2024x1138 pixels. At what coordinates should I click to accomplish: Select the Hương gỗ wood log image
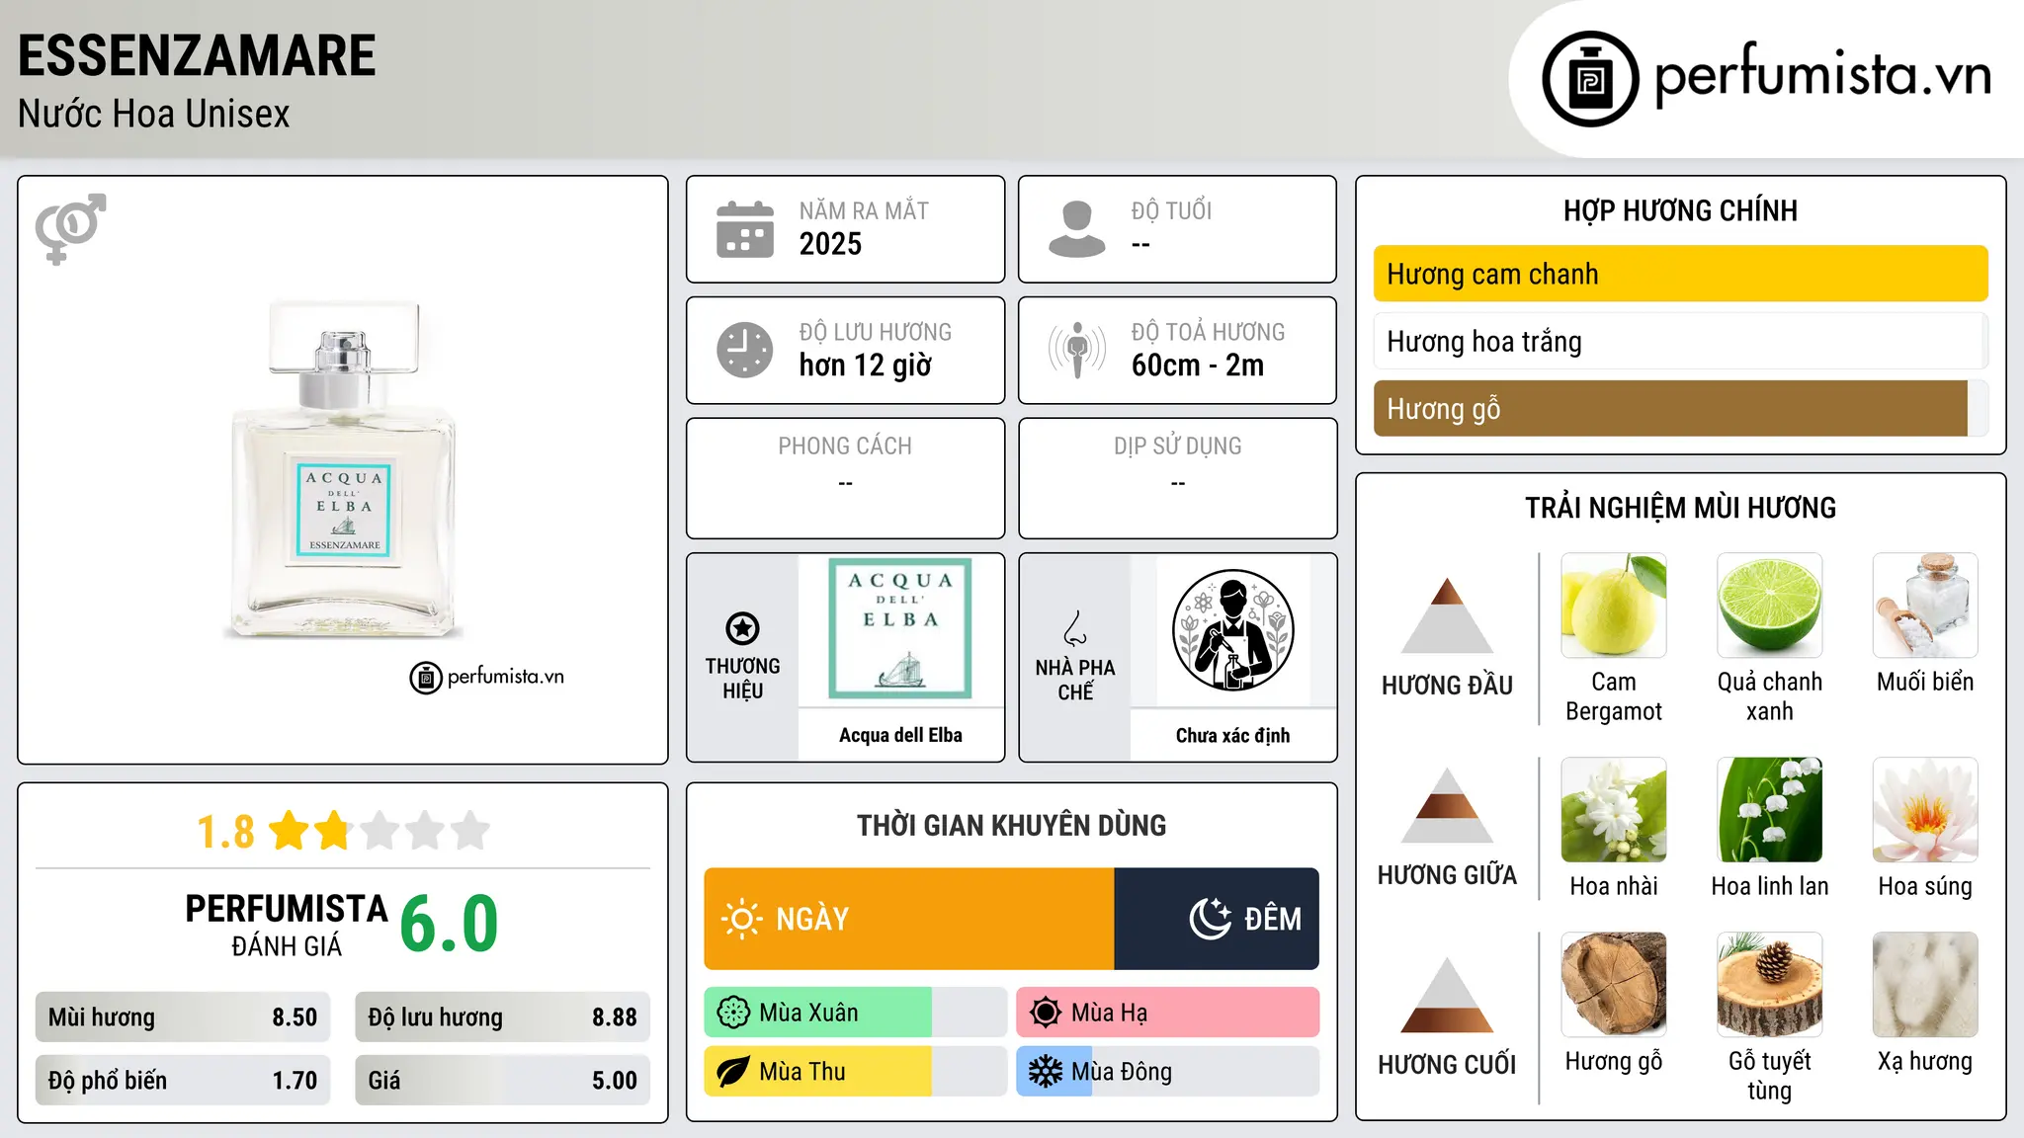point(1613,985)
